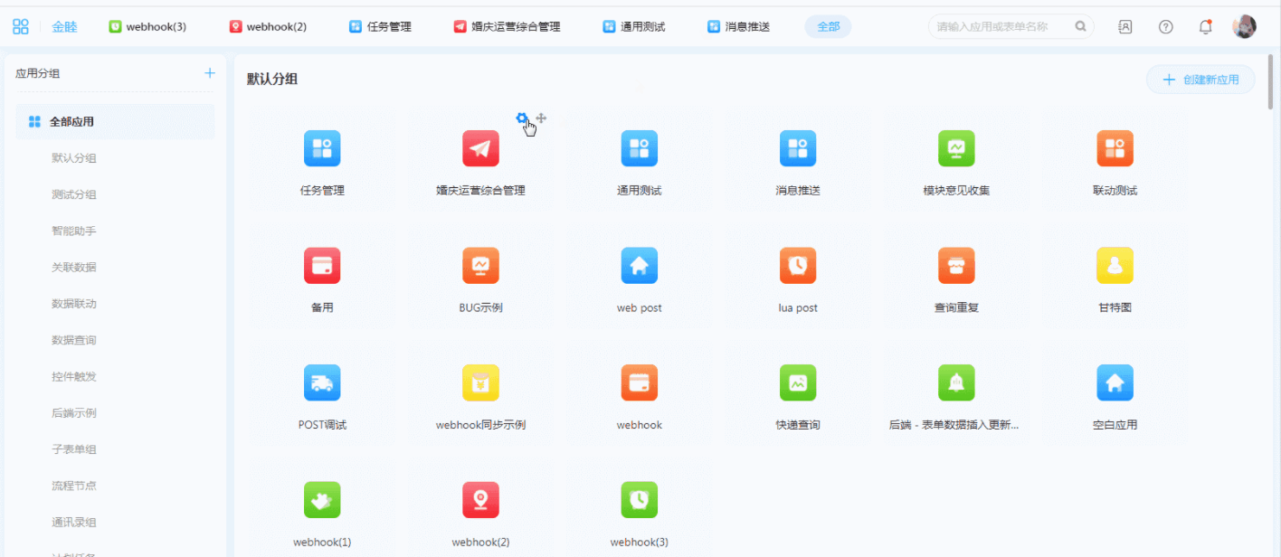Open the 任务管理 app icon
1281x557 pixels.
click(322, 148)
